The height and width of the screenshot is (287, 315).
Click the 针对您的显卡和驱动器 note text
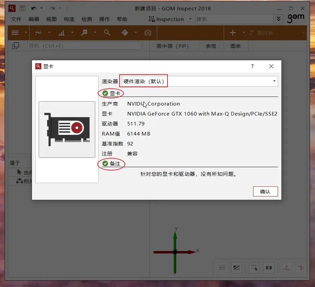coord(188,174)
